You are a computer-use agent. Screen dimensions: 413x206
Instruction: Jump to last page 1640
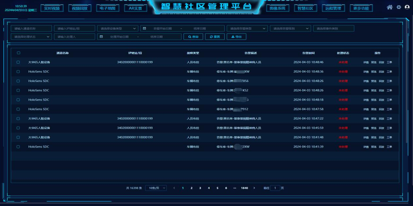pyautogui.click(x=245, y=188)
